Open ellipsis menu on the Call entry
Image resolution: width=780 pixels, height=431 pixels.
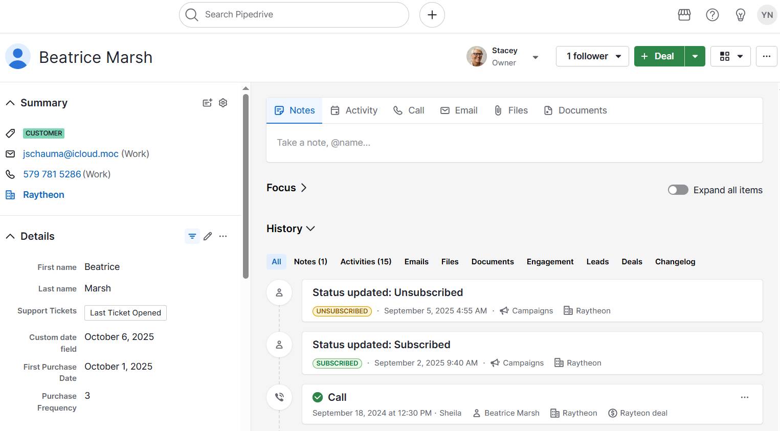(x=745, y=397)
